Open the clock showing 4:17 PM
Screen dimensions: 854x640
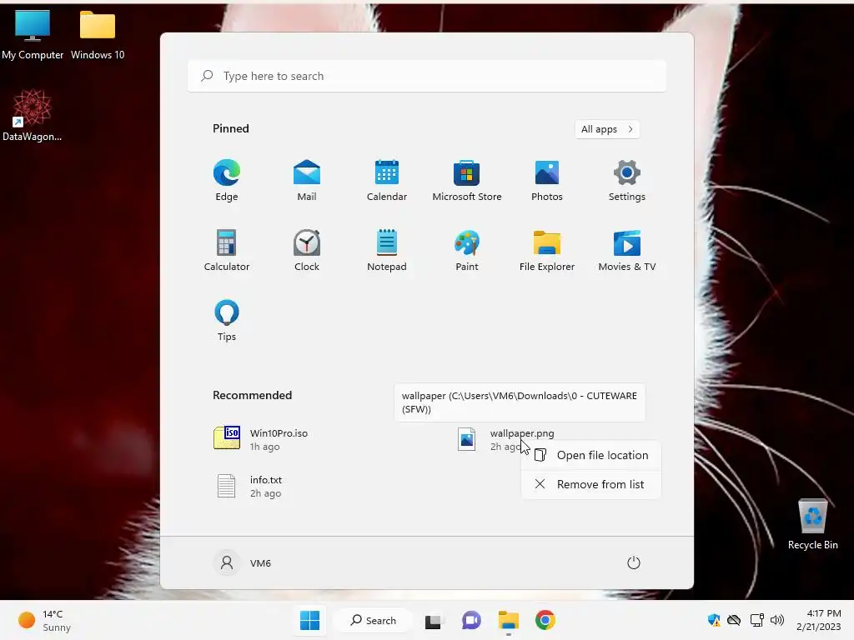tap(819, 620)
